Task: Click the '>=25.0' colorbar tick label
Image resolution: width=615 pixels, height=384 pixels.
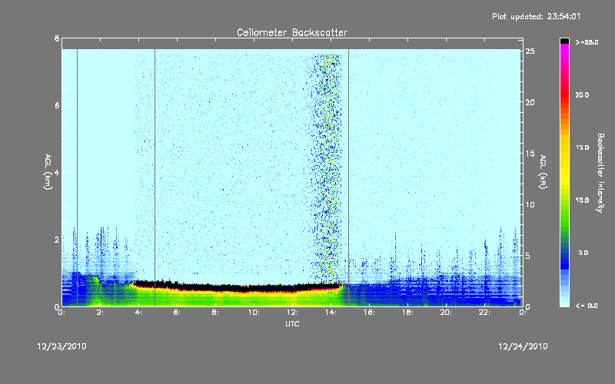Action: [587, 42]
